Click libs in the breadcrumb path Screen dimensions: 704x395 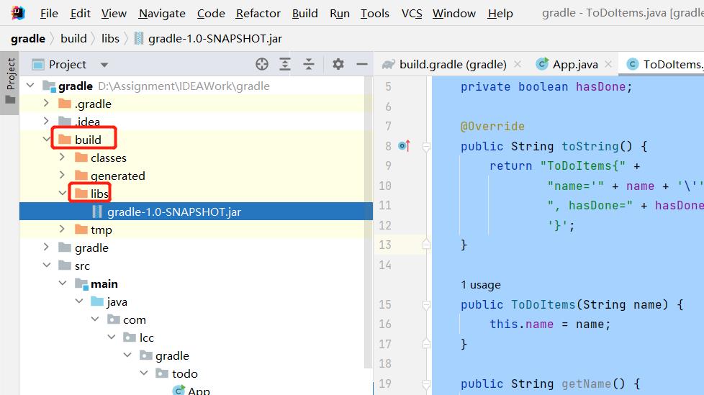click(x=110, y=39)
